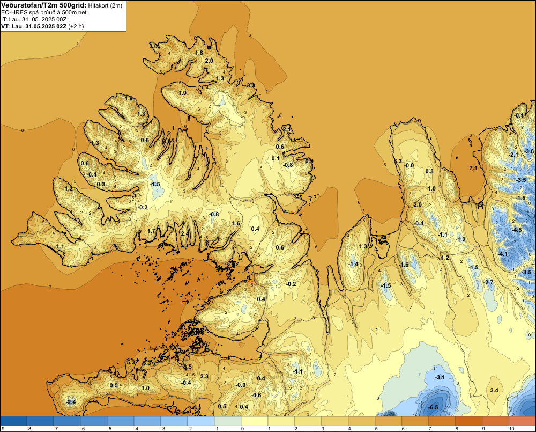Click the legend swatch between 6 and 7
The width and height of the screenshot is (536, 432).
(415, 421)
